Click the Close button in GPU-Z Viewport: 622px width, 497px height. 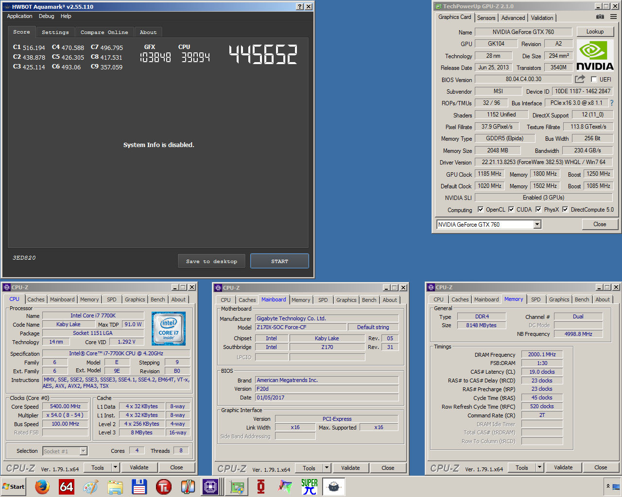pos(600,224)
